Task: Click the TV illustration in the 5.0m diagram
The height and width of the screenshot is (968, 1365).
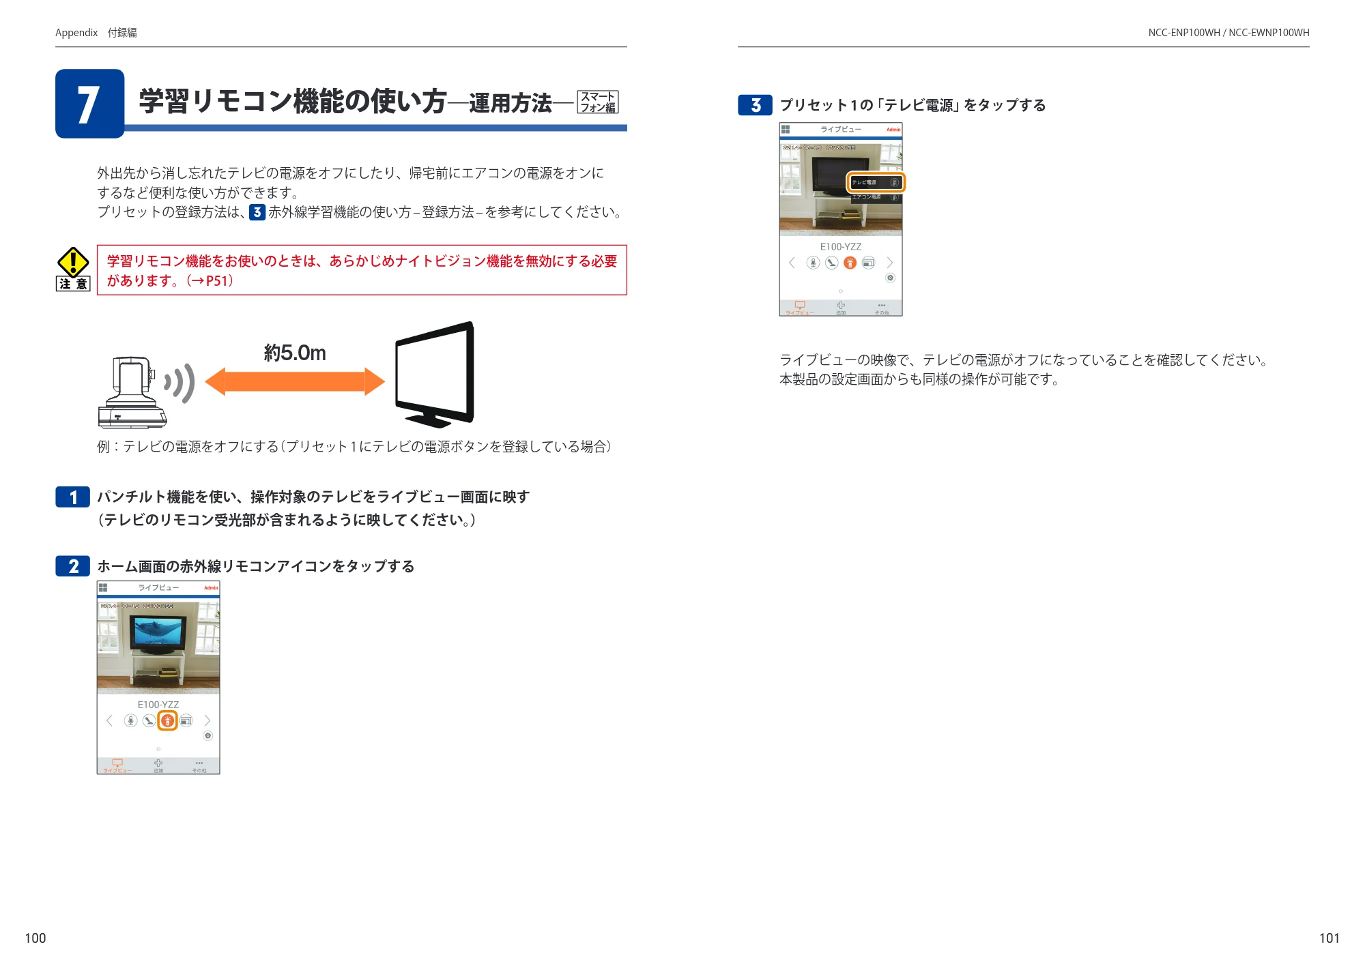Action: click(x=435, y=375)
